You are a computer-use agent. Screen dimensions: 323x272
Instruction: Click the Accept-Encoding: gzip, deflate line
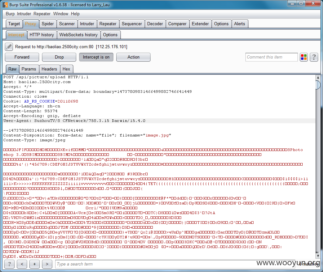[42, 116]
